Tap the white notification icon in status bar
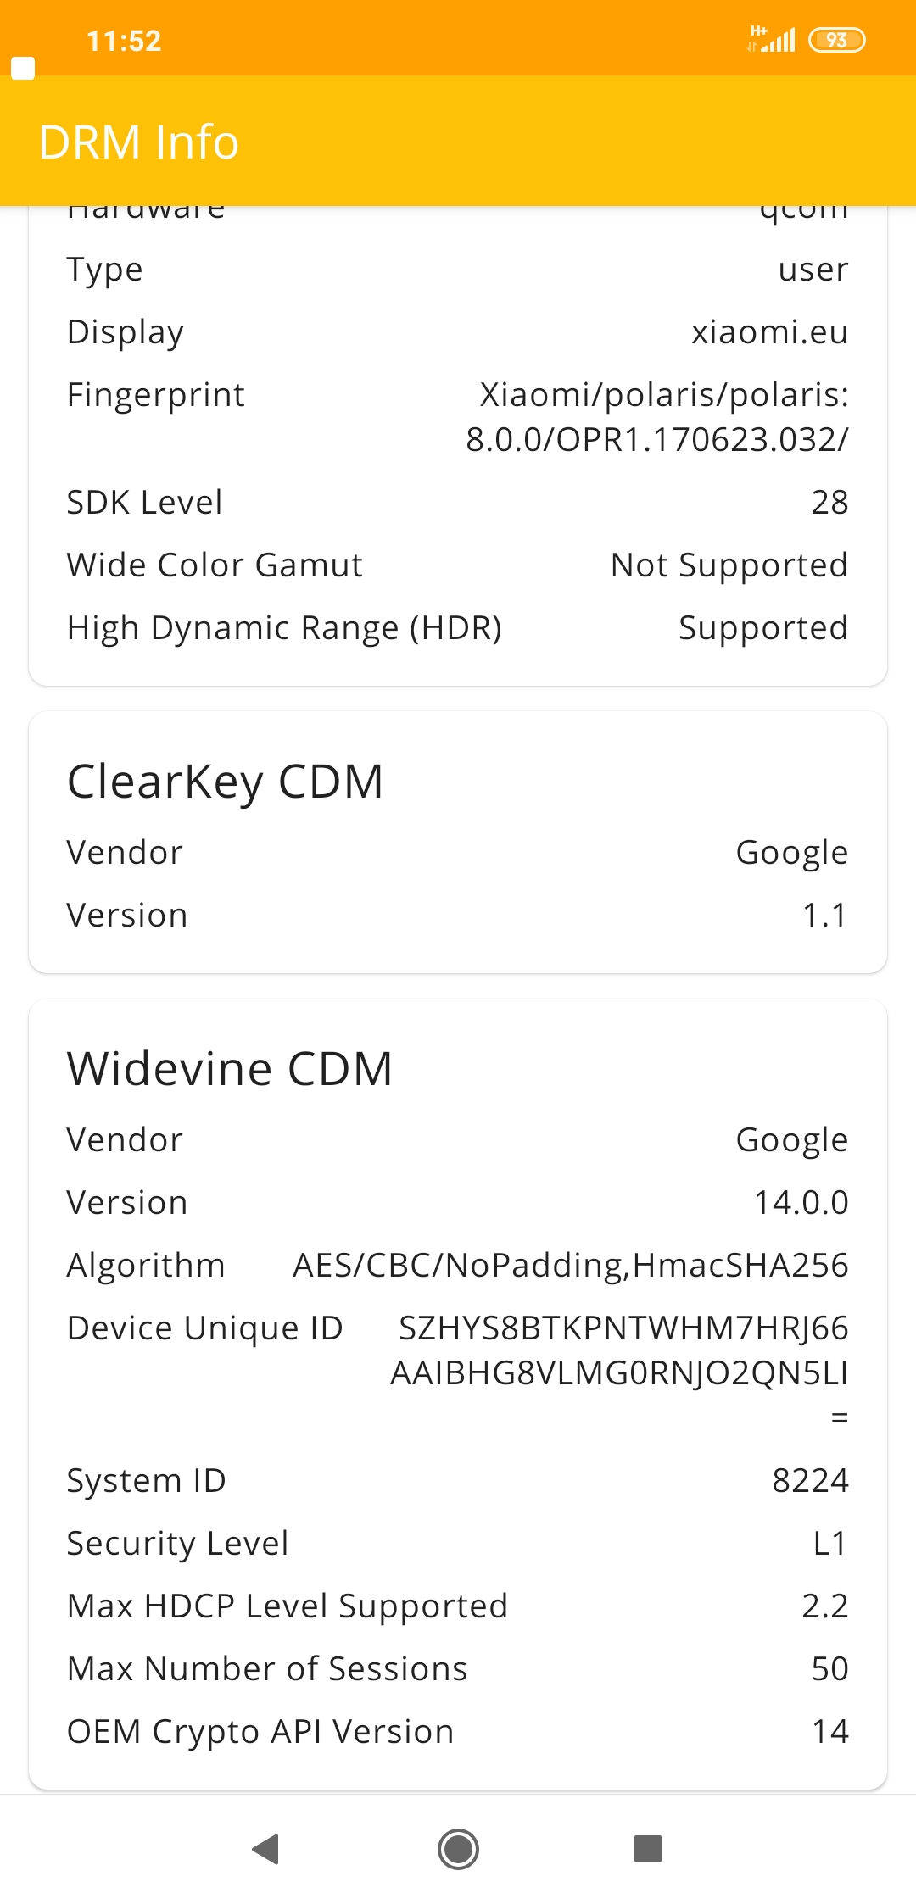Viewport: 916px width, 1904px height. (23, 69)
